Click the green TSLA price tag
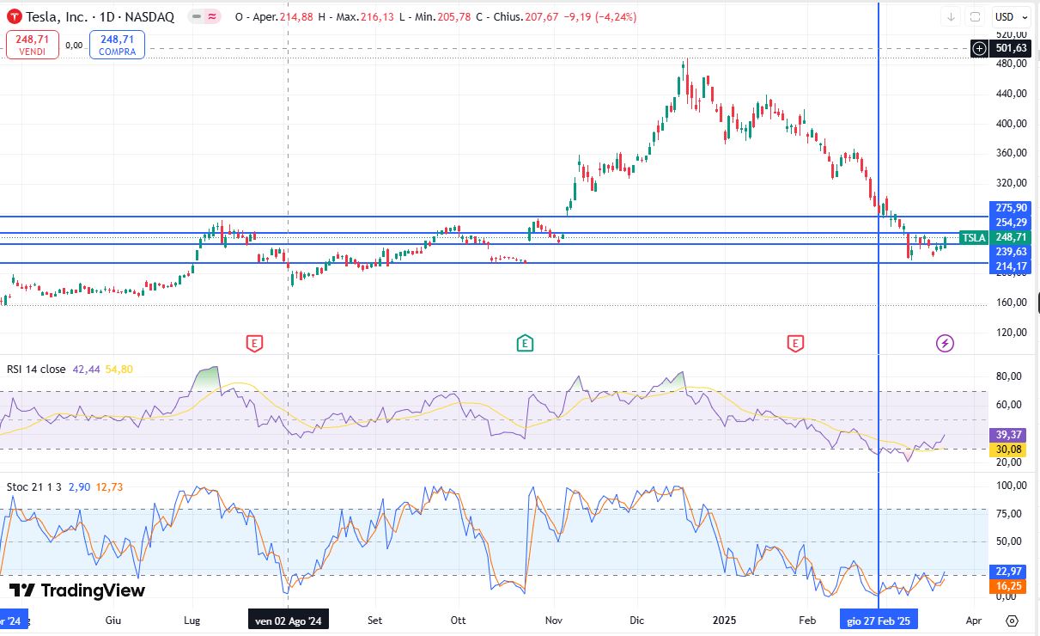The height and width of the screenshot is (636, 1040). [x=974, y=237]
